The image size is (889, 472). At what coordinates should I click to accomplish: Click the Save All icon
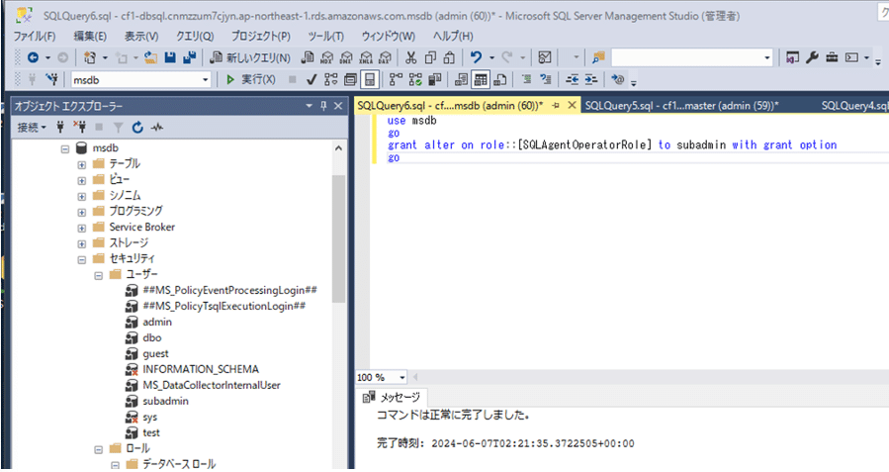tap(189, 57)
